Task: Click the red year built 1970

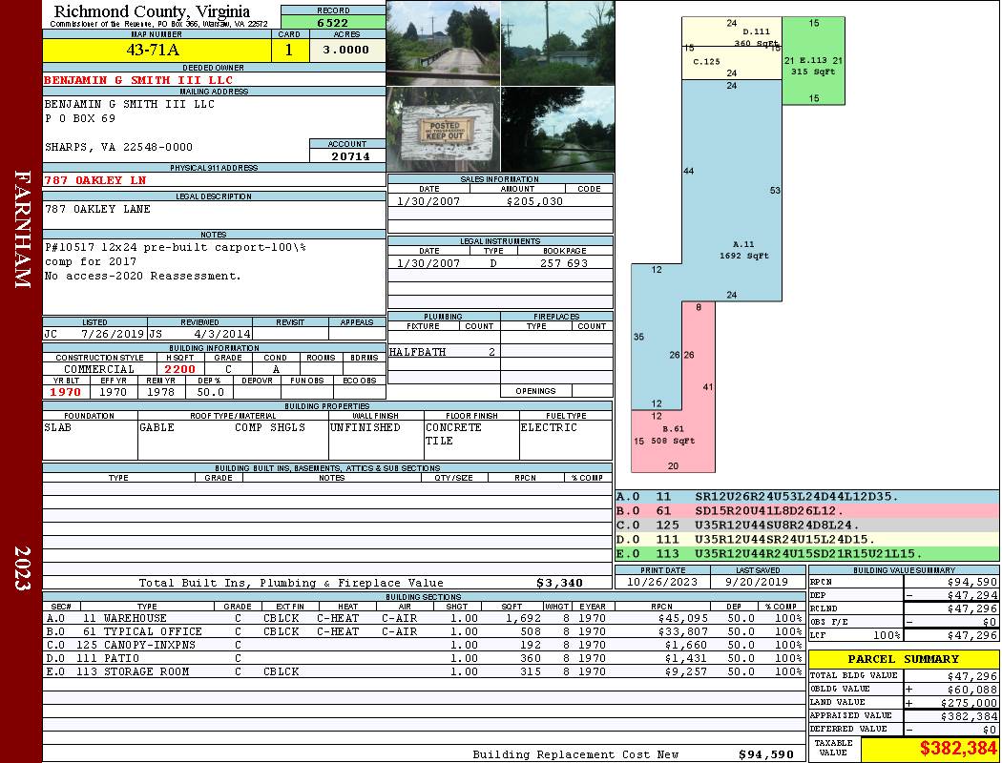Action: [66, 392]
